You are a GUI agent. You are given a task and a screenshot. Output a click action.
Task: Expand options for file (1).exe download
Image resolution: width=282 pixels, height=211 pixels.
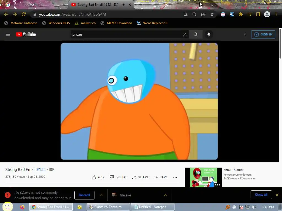[101, 195]
